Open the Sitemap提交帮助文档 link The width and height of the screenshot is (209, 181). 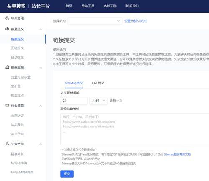(177, 154)
